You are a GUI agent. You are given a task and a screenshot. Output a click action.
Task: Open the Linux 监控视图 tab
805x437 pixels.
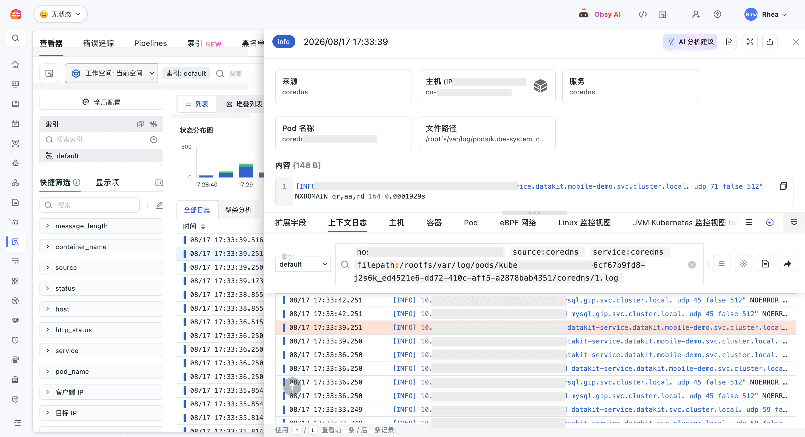click(584, 222)
